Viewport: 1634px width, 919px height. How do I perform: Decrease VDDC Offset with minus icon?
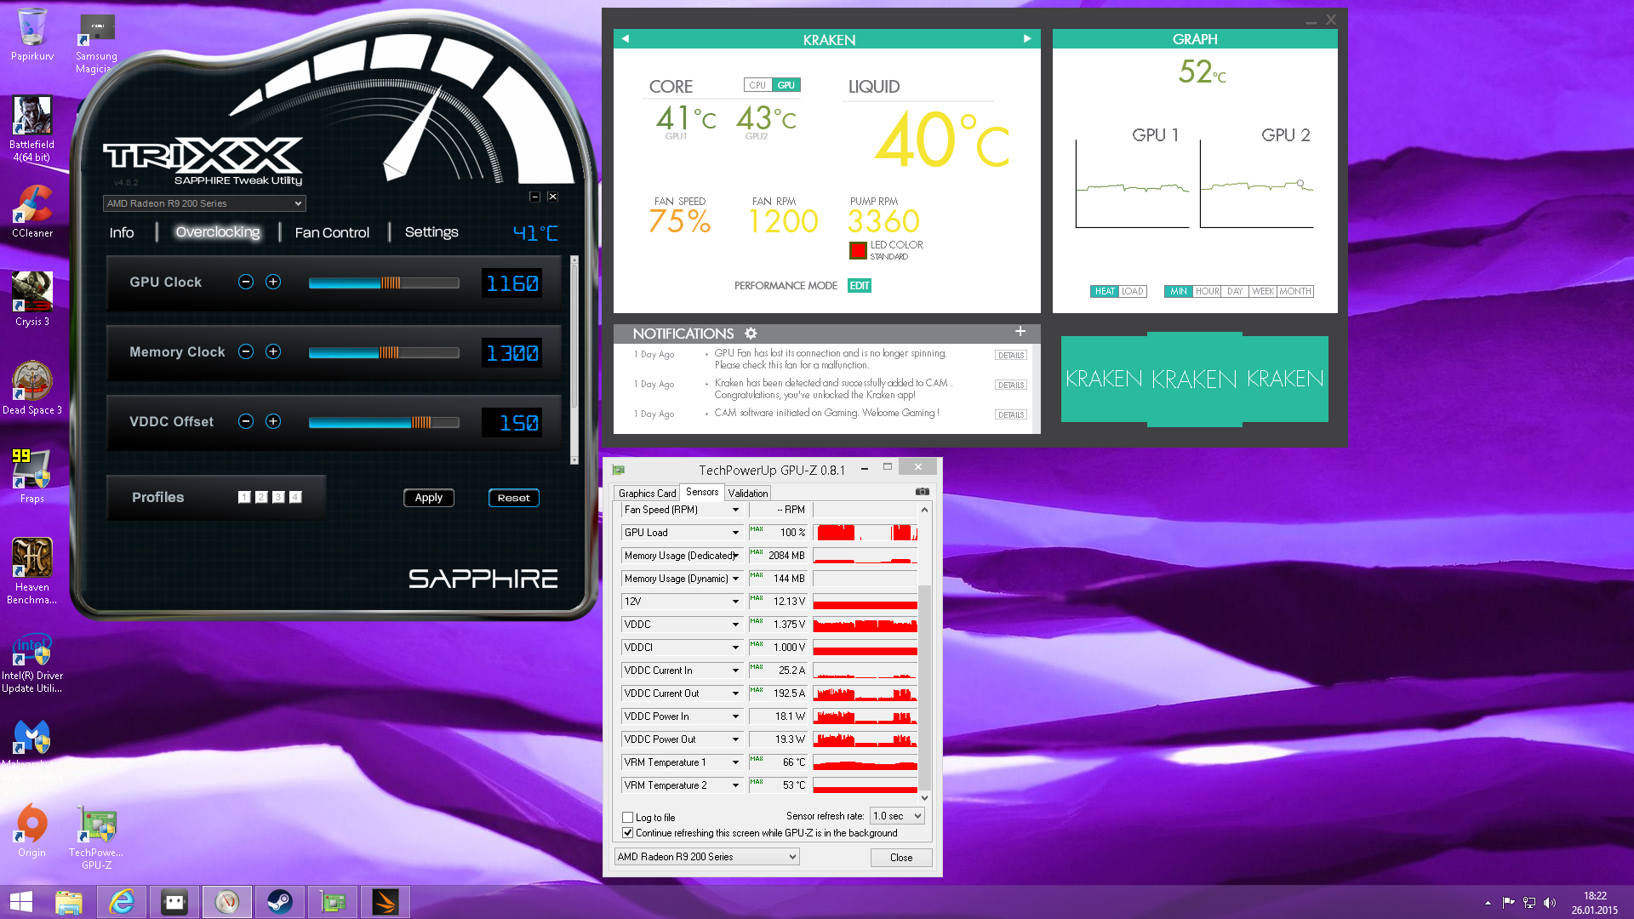point(246,421)
